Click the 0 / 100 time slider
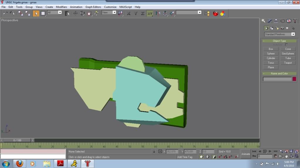This screenshot has height=168, width=300. [17, 140]
